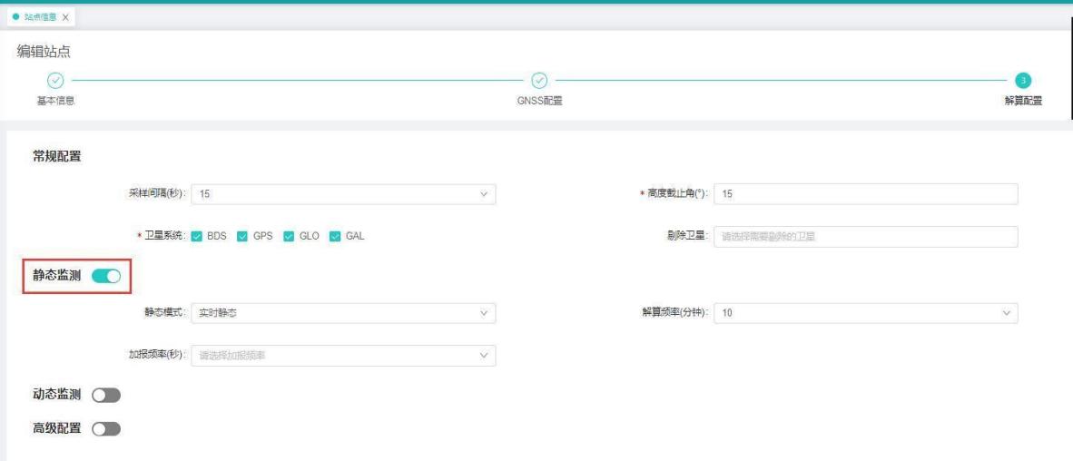The height and width of the screenshot is (461, 1073).
Task: Turn on the 高级配置 switch
Action: [106, 428]
